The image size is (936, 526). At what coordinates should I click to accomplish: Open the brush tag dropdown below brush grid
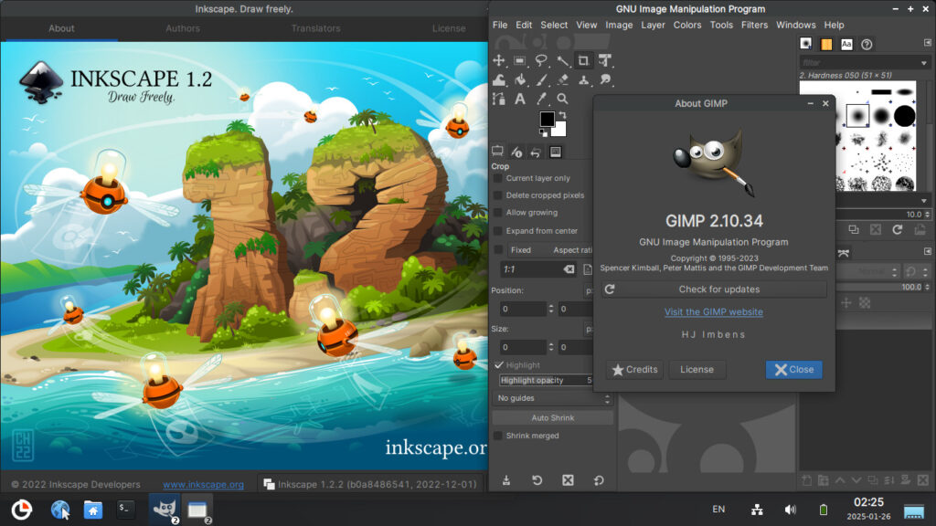923,201
